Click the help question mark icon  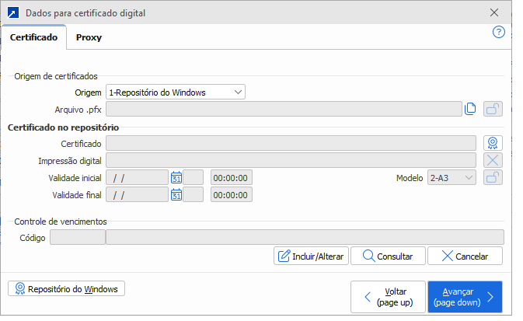pyautogui.click(x=499, y=32)
